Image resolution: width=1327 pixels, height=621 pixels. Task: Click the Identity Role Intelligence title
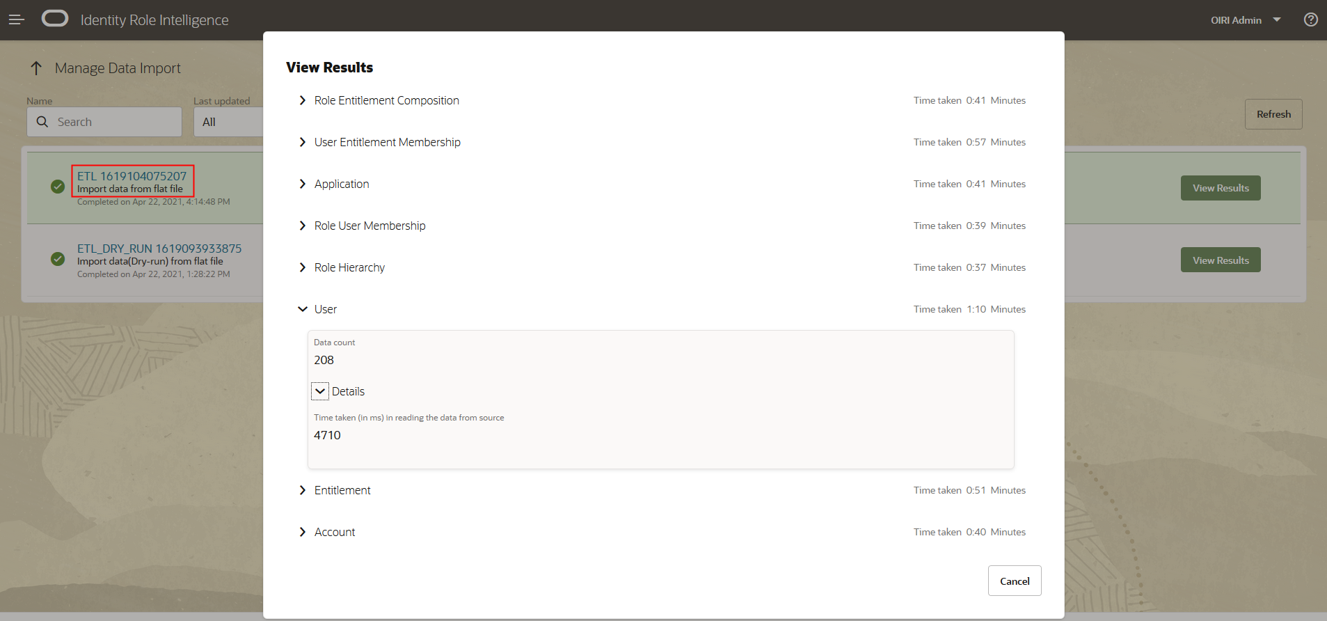click(x=154, y=20)
